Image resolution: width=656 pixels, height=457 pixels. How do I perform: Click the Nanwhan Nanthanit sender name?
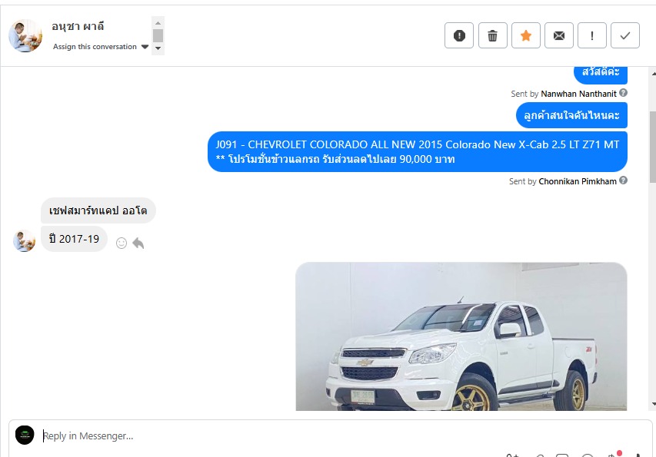[578, 94]
